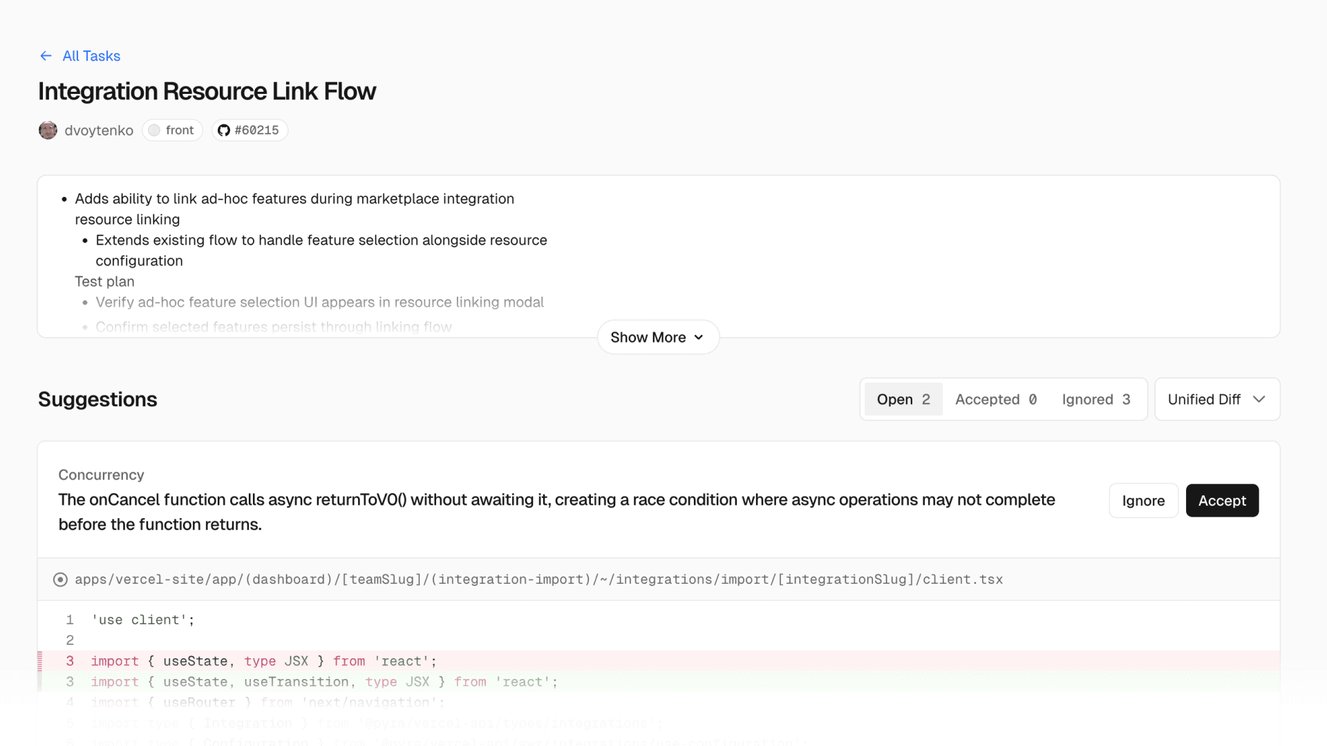Click dvoytenko's avatar image
Viewport: 1327px width, 746px height.
tap(48, 130)
